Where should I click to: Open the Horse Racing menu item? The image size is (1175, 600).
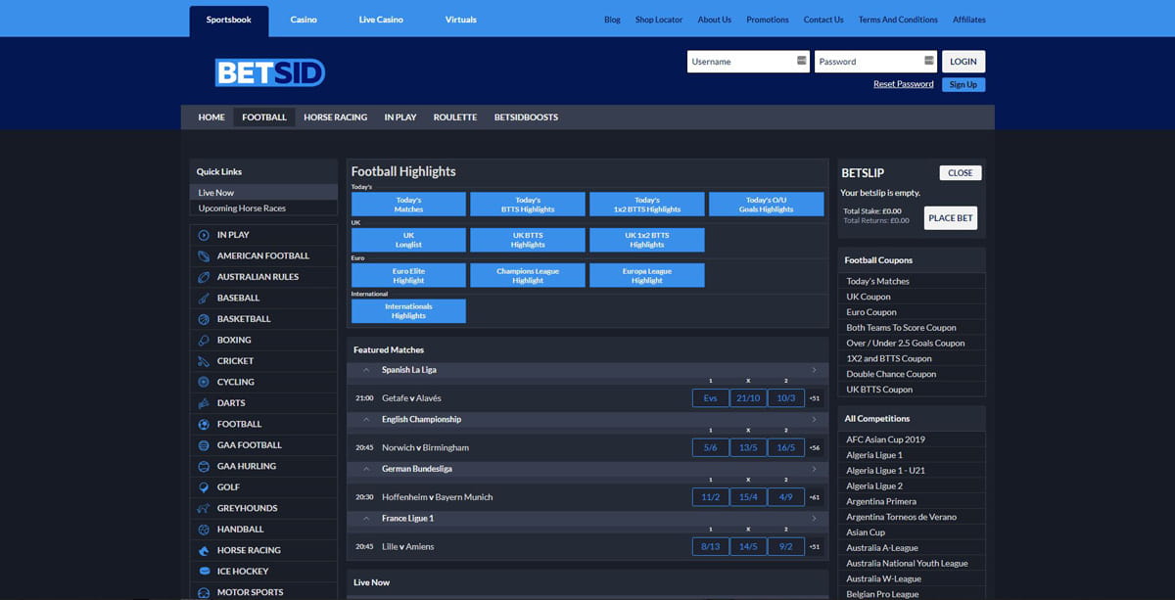[x=335, y=117]
